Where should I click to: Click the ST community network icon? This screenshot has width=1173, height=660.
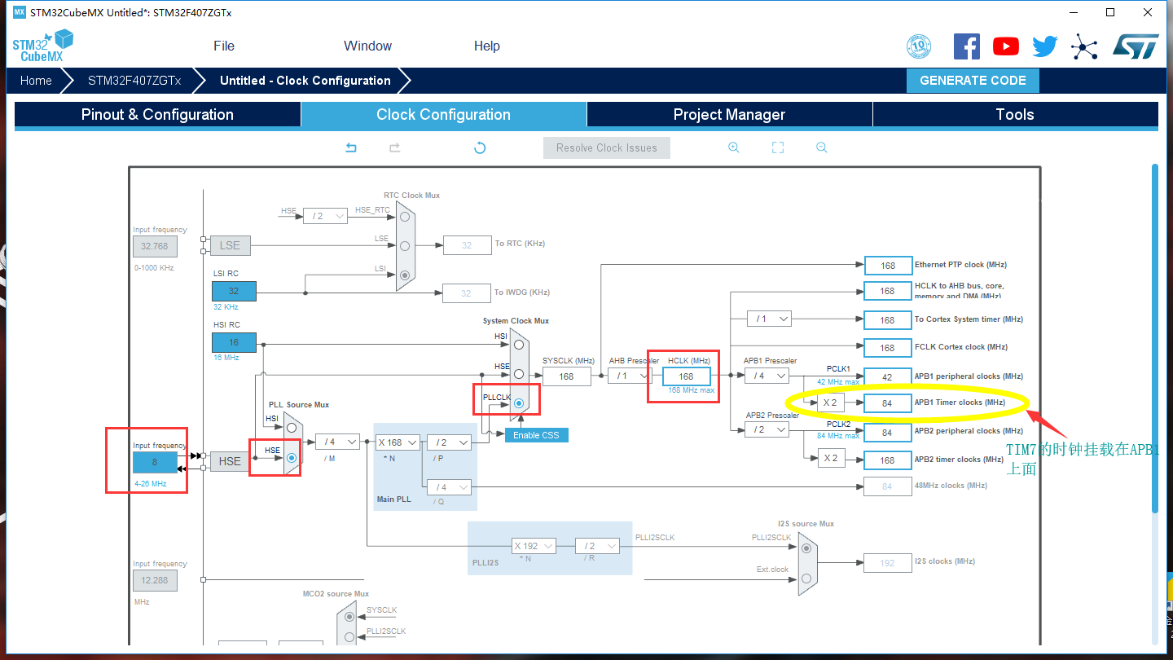[x=1084, y=46]
